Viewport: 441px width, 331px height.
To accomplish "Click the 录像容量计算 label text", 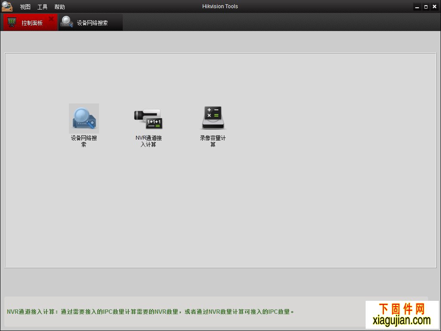I will pyautogui.click(x=213, y=141).
